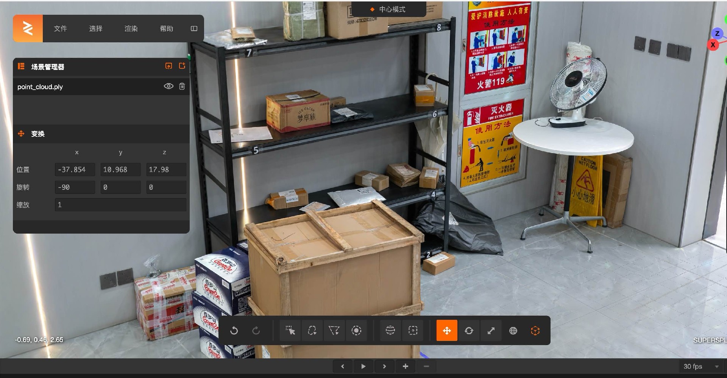Select the lasso selection tool
Image resolution: width=727 pixels, height=378 pixels.
(x=312, y=331)
